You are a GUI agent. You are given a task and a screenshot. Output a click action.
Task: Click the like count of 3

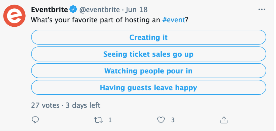pos(173,120)
